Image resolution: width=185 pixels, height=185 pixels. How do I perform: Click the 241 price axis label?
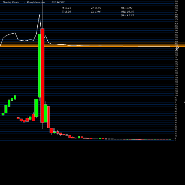point(176,33)
